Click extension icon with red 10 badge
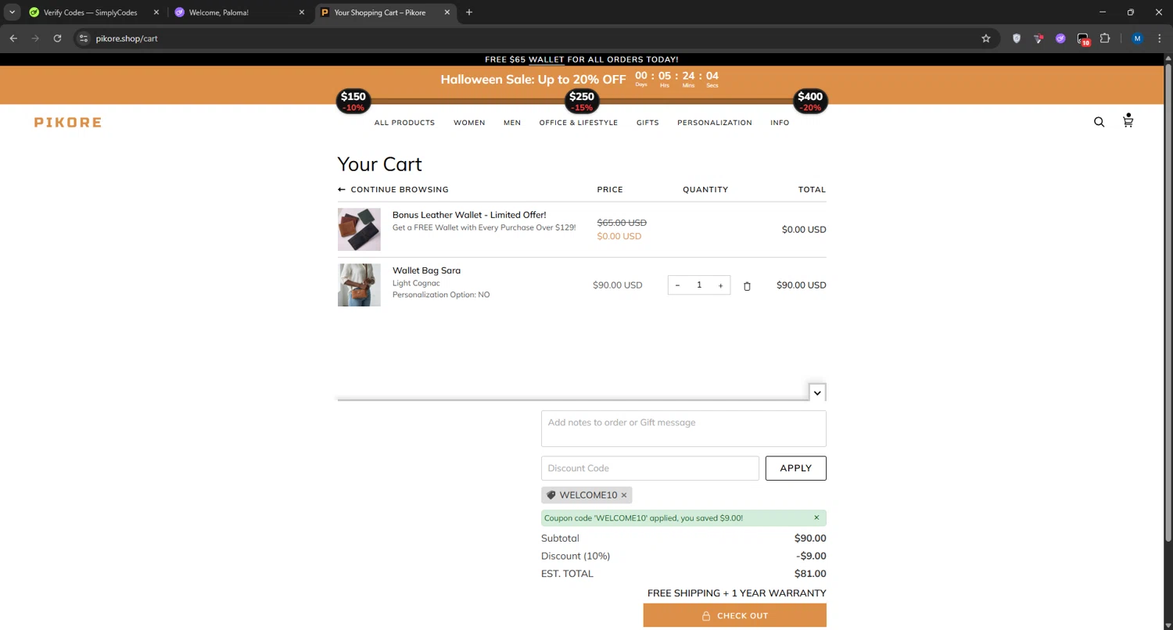Screen dimensions: 1173x630 point(1083,39)
